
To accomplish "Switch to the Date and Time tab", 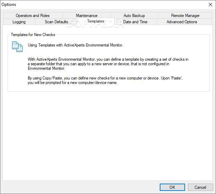I will tap(135, 22).
